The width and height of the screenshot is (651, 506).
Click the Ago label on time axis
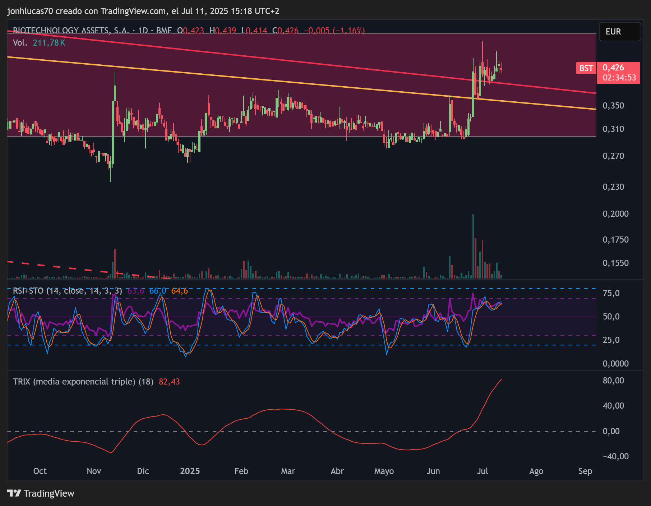(536, 471)
